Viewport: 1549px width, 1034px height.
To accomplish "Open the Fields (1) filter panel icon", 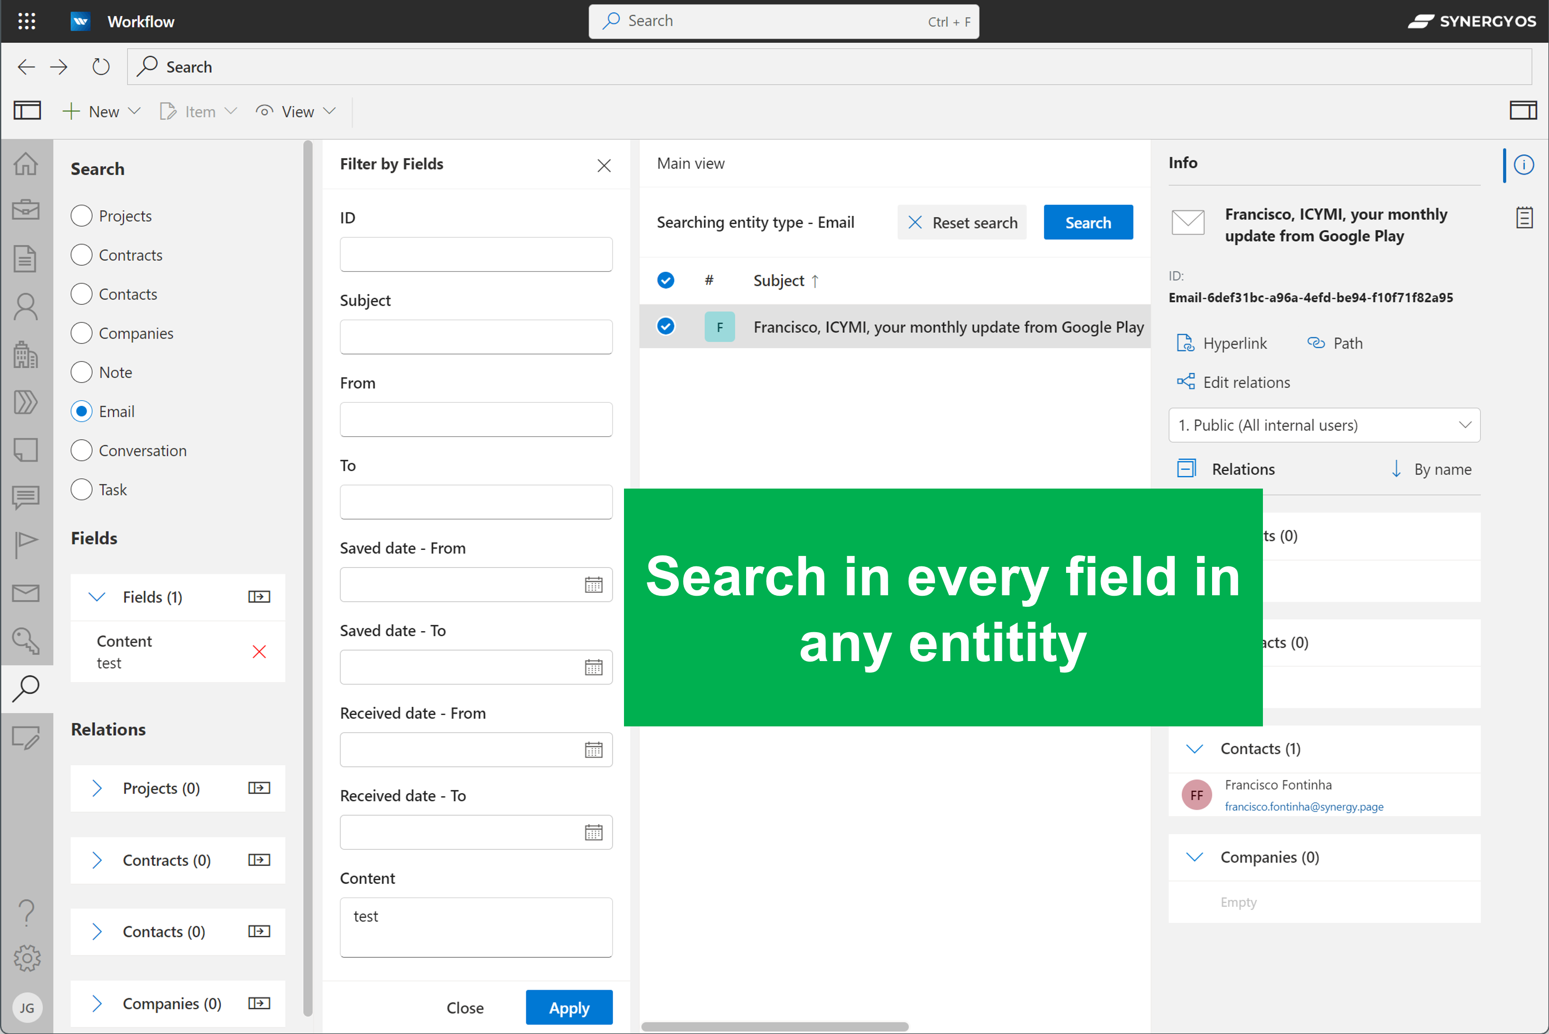I will pyautogui.click(x=259, y=597).
